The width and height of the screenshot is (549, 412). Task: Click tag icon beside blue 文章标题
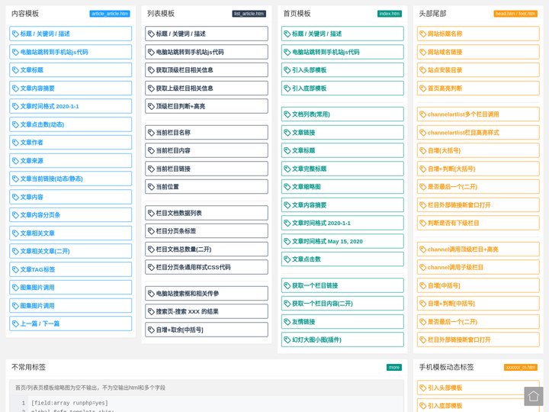pos(15,70)
